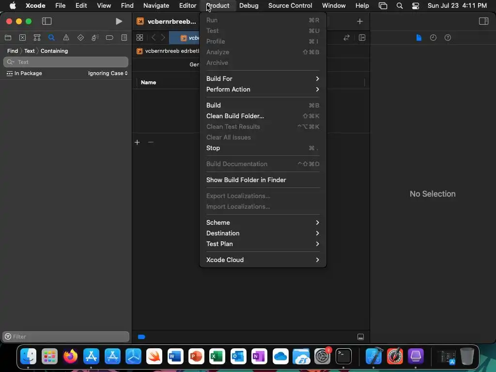Focus the Filter field at bottom left

66,337
